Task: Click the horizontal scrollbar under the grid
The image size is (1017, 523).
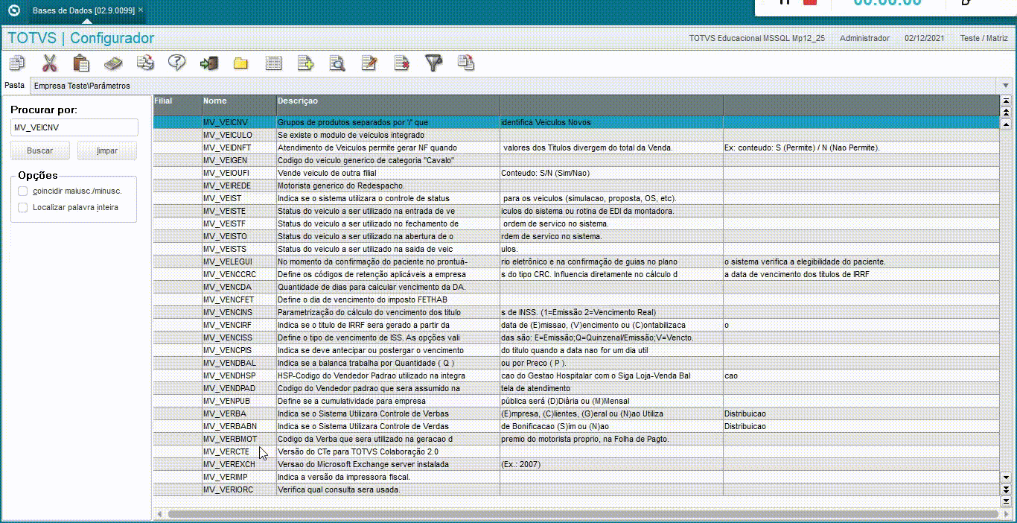Action: [581, 514]
